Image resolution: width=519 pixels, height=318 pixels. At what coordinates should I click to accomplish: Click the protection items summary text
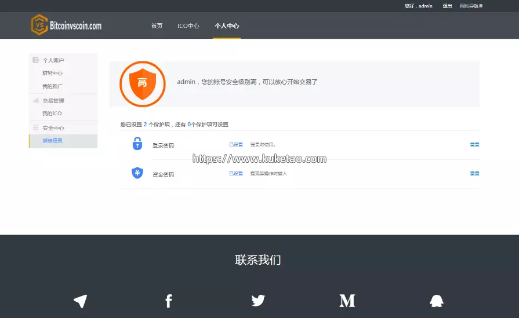tap(175, 125)
